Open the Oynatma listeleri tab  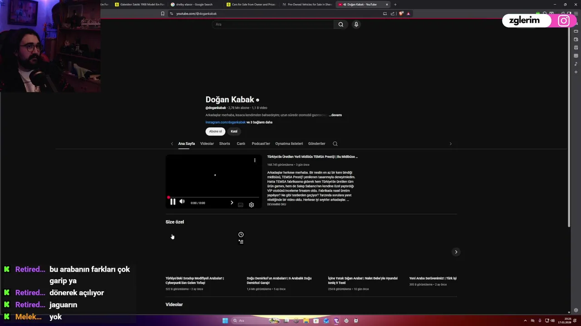tap(289, 144)
